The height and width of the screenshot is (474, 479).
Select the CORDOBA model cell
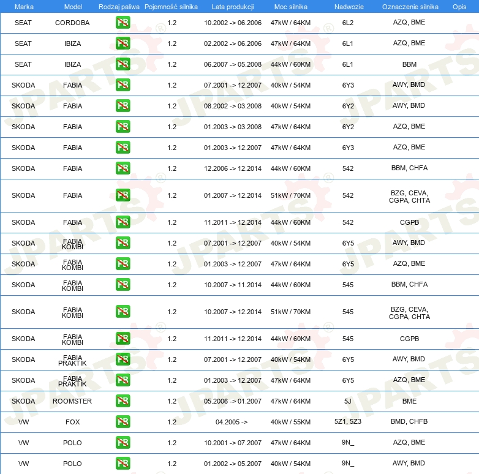pos(72,23)
